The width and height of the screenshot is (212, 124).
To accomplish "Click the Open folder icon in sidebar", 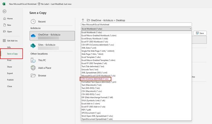I will [x=4, y=31].
